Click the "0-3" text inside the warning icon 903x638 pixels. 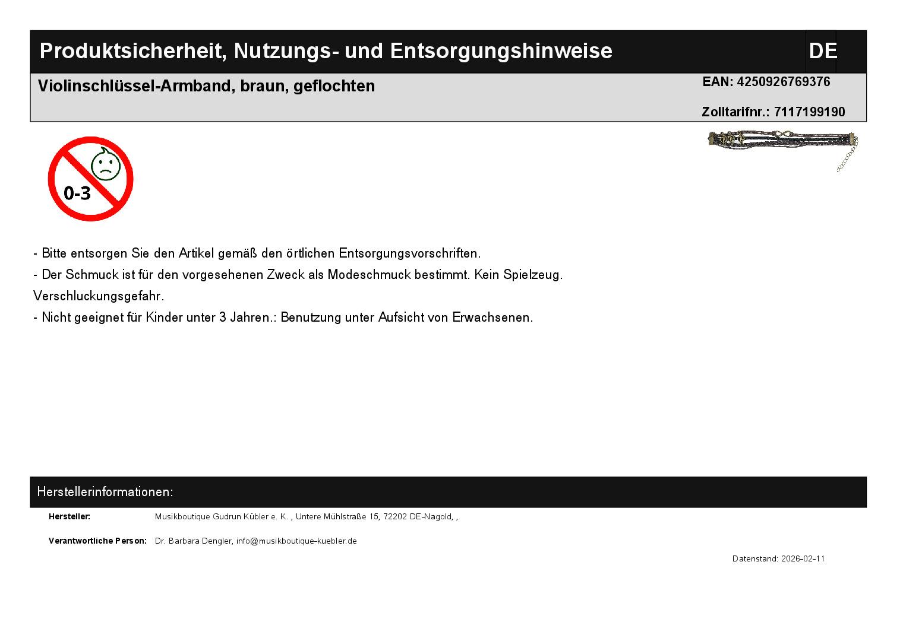(77, 193)
